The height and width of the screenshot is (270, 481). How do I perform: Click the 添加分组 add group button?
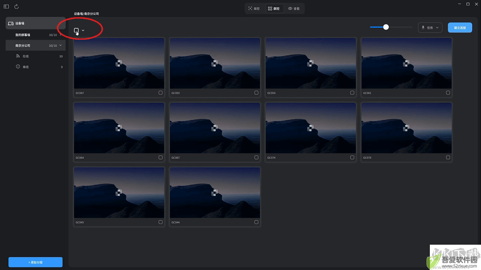coord(36,262)
